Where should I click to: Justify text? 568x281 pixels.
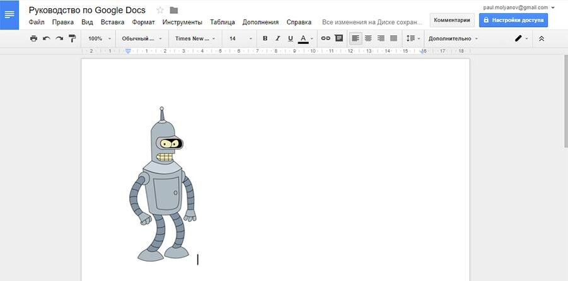point(394,38)
